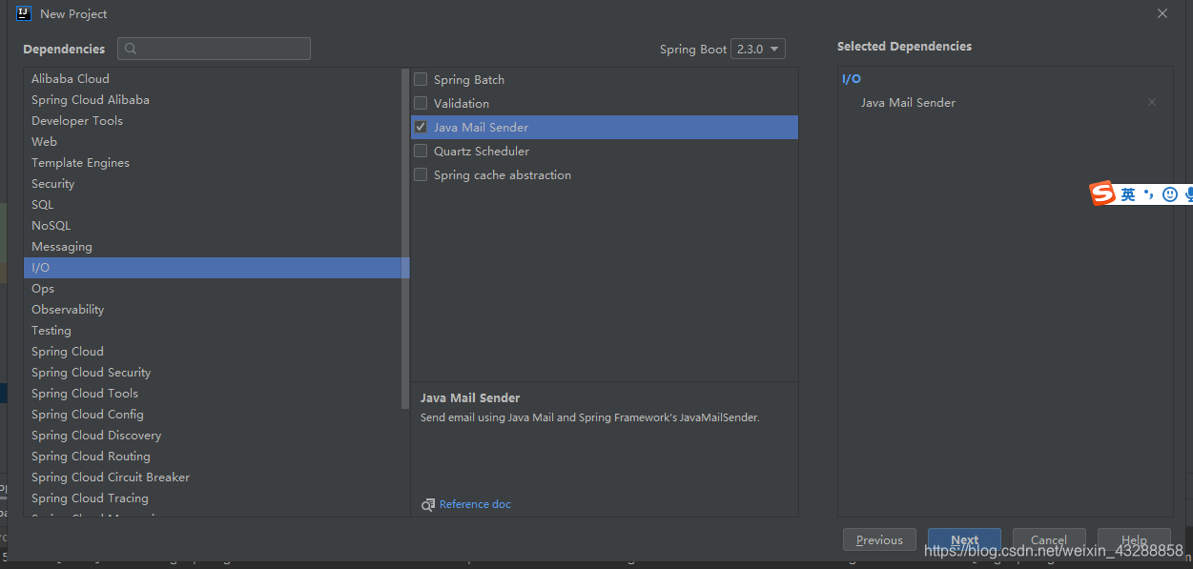Select the Spring Cloud Alibaba category
The height and width of the screenshot is (569, 1193).
click(216, 99)
